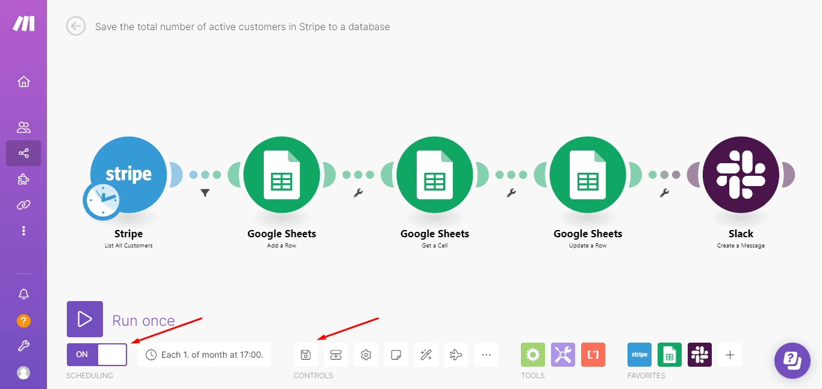Run the scenario once
Viewport: 822px width, 389px height.
84,319
